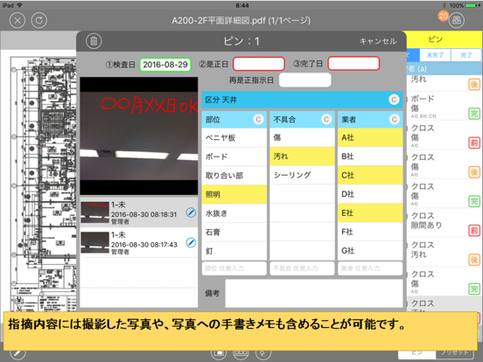This screenshot has height=362, width=483.
Task: Select ベニヤ板 in 部位 list
Action: coord(234,137)
